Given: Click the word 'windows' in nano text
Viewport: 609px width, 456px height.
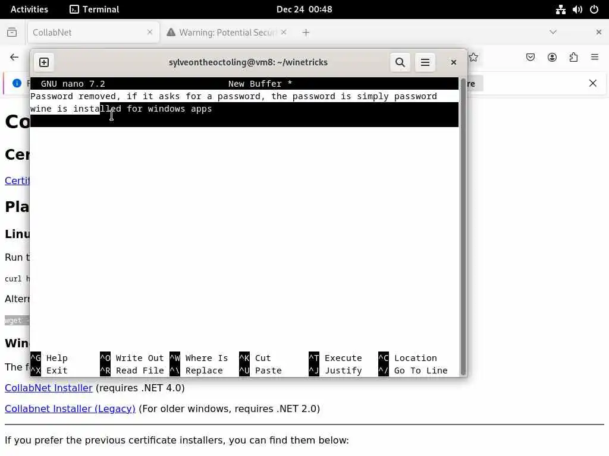Looking at the screenshot, I should (x=167, y=109).
